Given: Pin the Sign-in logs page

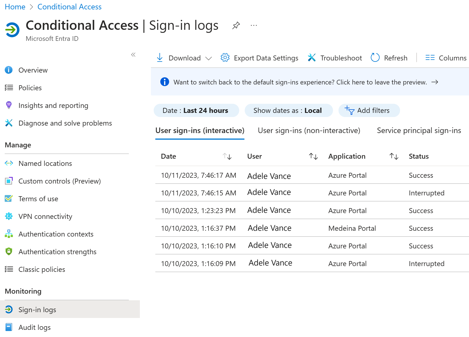Looking at the screenshot, I should [236, 25].
